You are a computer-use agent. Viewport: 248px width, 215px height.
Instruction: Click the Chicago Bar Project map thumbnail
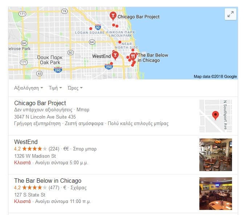click(216, 116)
